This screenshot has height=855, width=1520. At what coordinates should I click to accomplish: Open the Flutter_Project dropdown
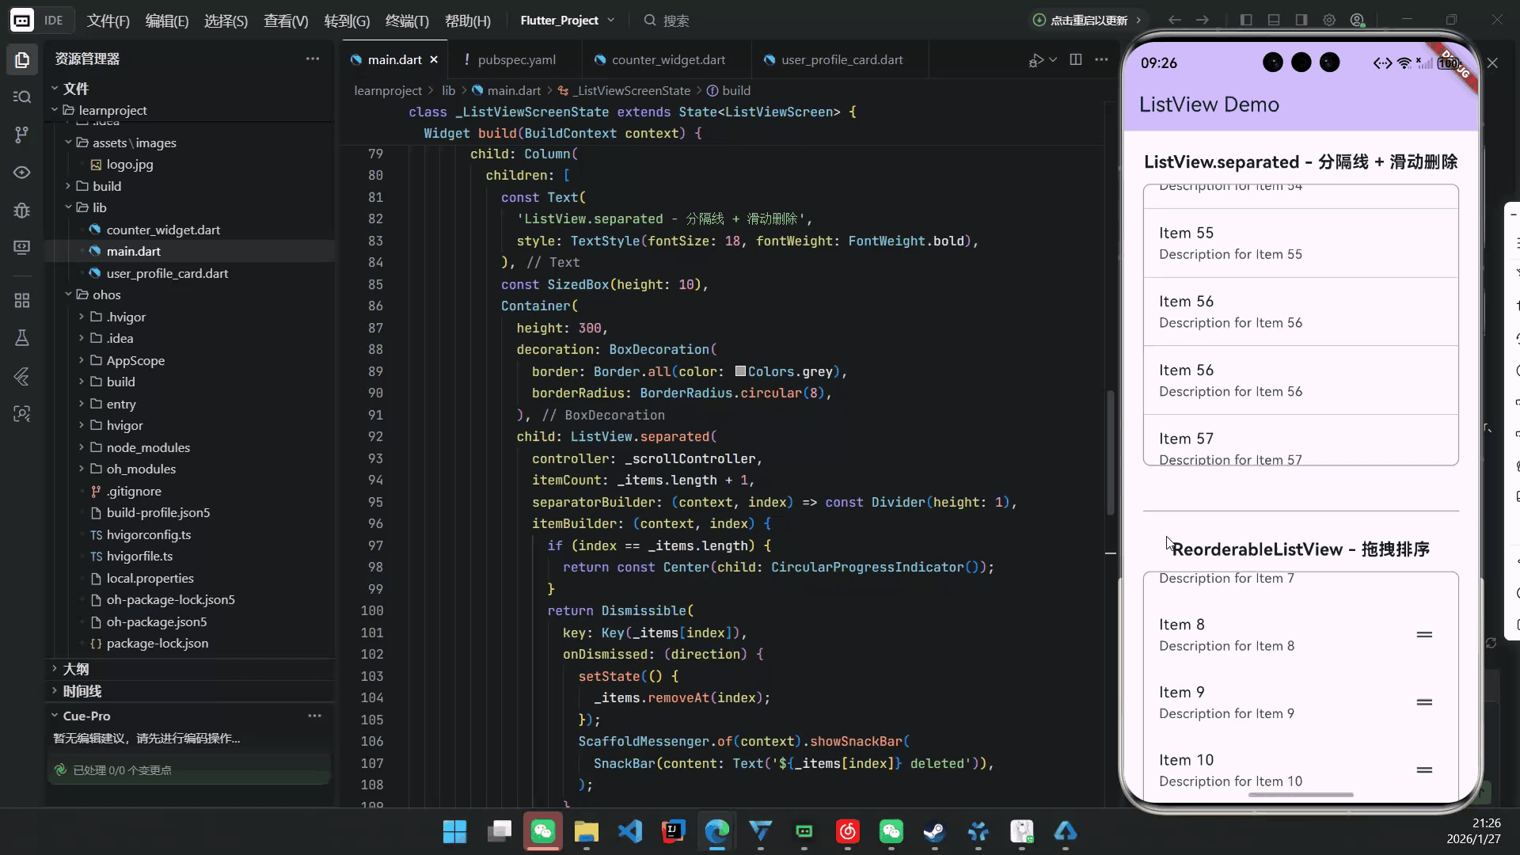click(567, 21)
